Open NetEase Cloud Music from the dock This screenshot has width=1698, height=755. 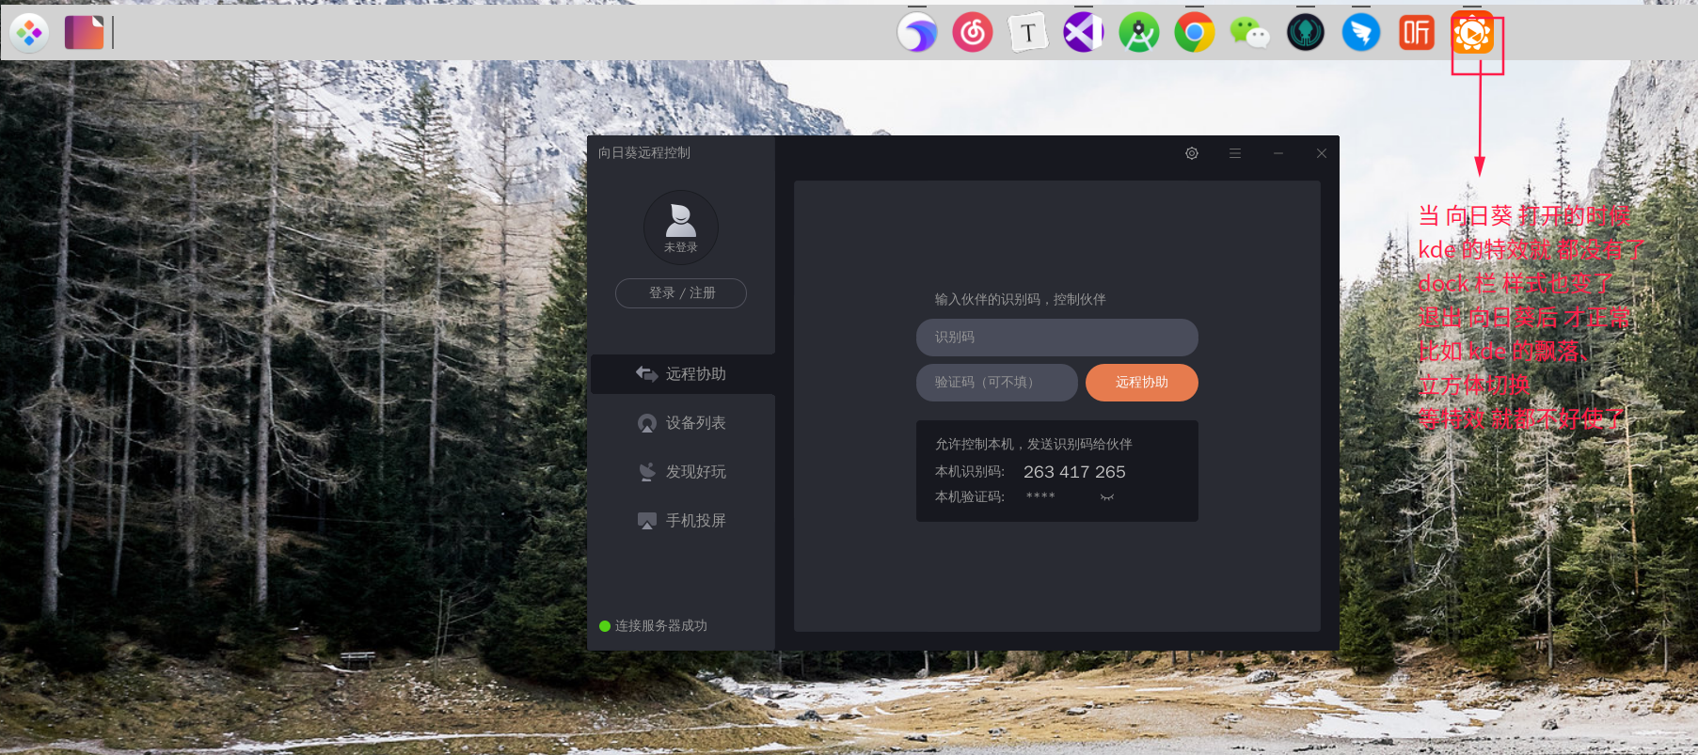[x=973, y=34]
